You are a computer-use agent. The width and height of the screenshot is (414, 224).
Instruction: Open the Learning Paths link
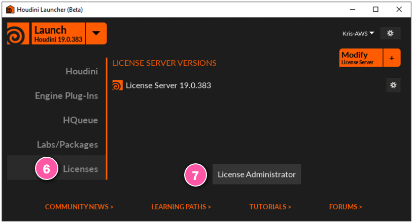181,207
